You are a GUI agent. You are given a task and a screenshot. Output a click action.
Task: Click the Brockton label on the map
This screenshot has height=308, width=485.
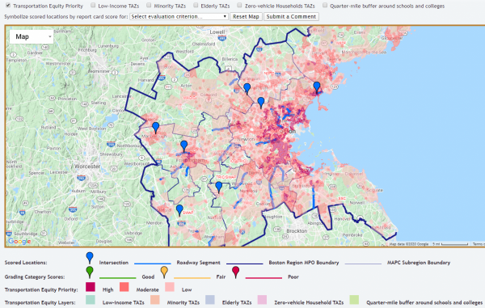tap(297, 231)
